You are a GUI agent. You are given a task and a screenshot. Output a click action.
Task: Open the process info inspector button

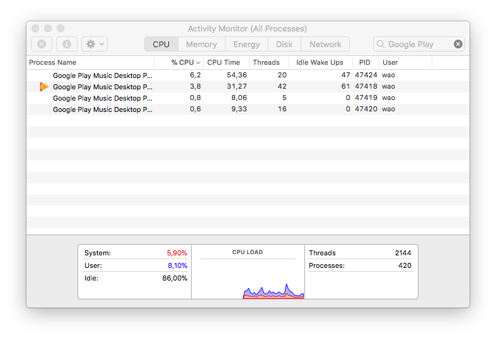coord(67,44)
